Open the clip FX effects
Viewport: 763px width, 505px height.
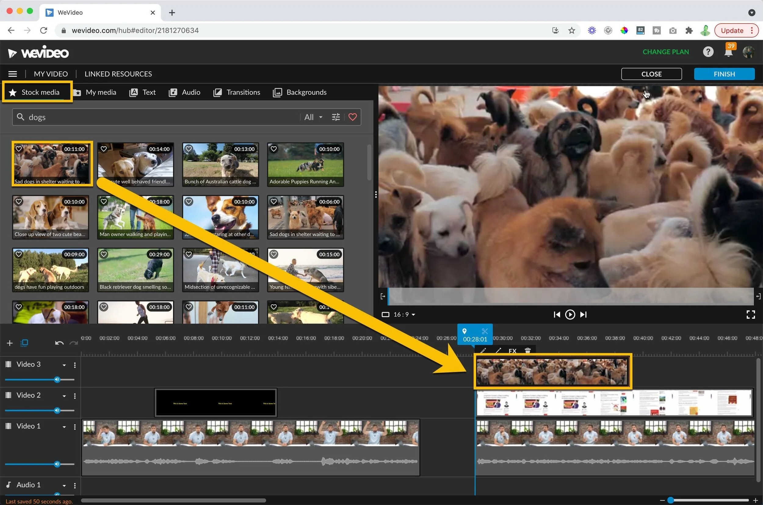[512, 351]
